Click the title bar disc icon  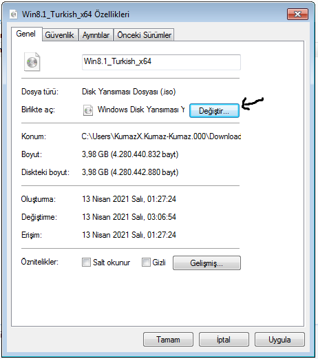pyautogui.click(x=14, y=14)
